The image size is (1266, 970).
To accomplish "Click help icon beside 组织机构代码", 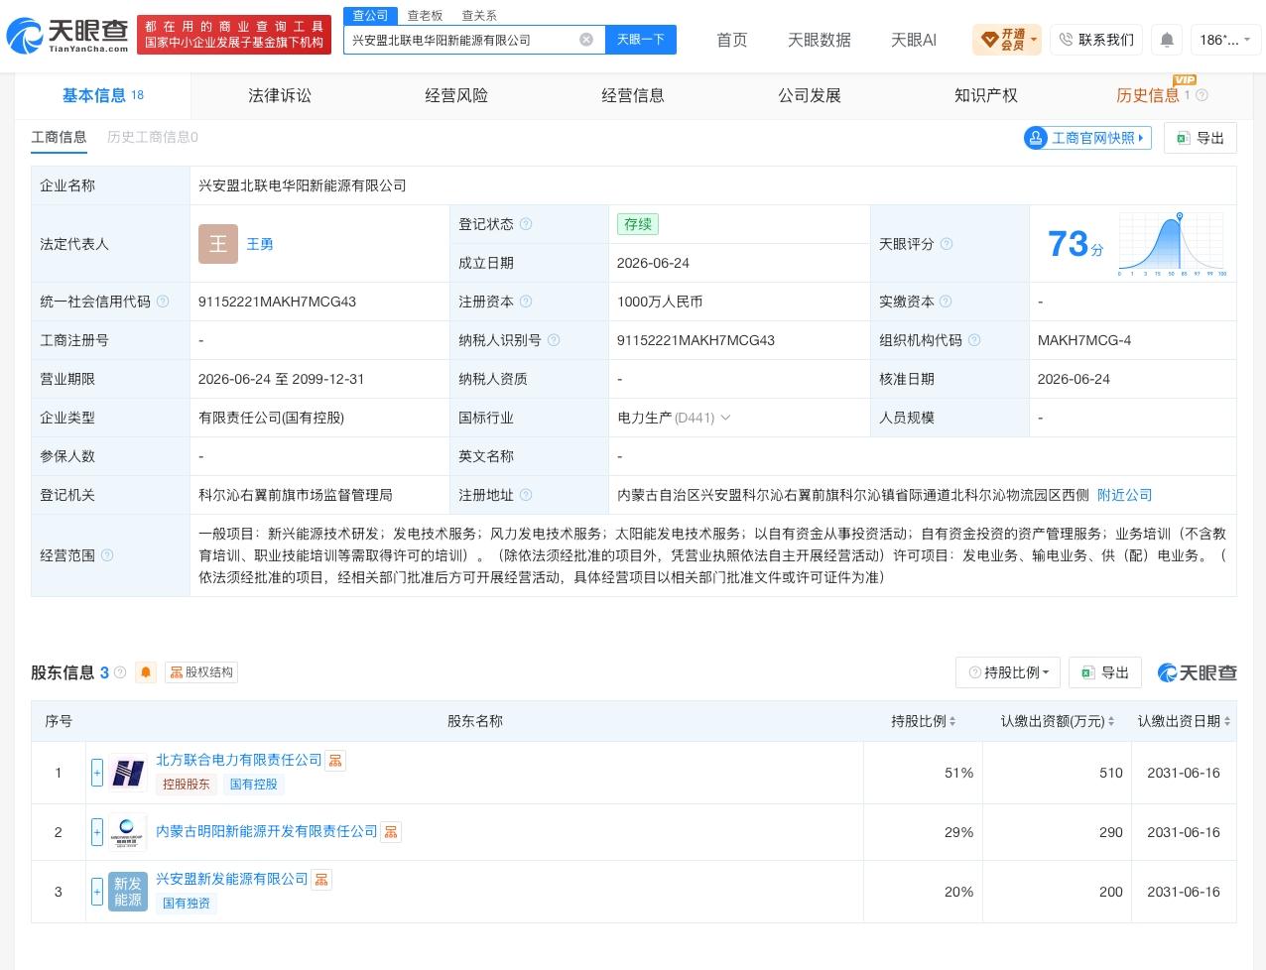I will click(x=974, y=340).
